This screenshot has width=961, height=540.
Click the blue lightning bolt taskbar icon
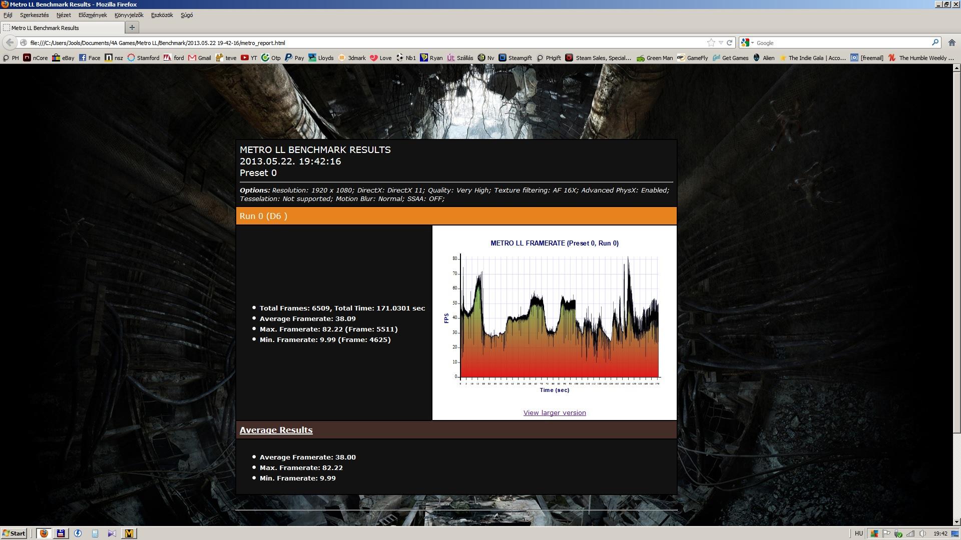tap(78, 533)
